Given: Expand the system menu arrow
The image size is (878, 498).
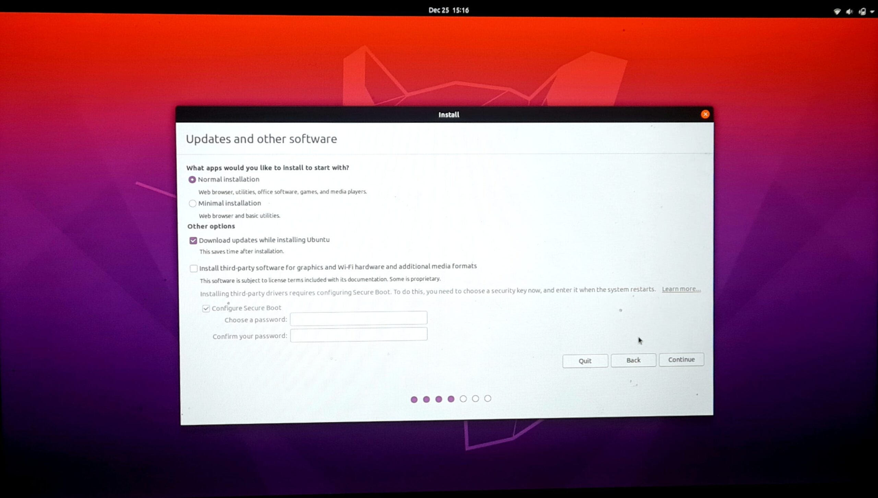Looking at the screenshot, I should pos(873,12).
